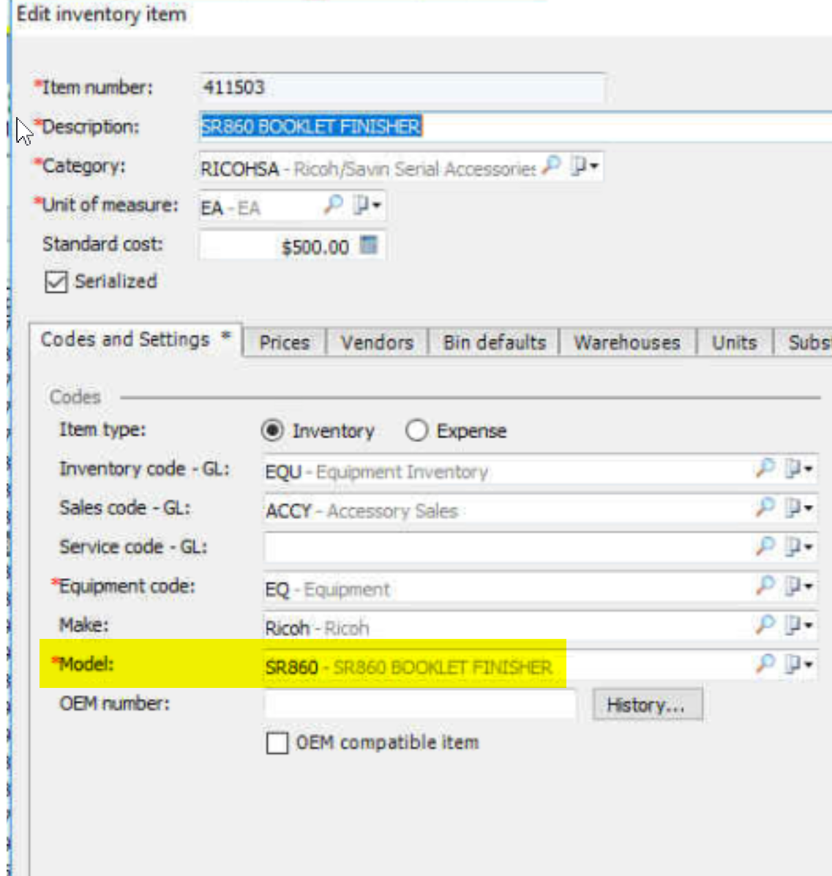Search Inventory code - GL with magnifier
Viewport: 832px width, 876px height.
[765, 468]
